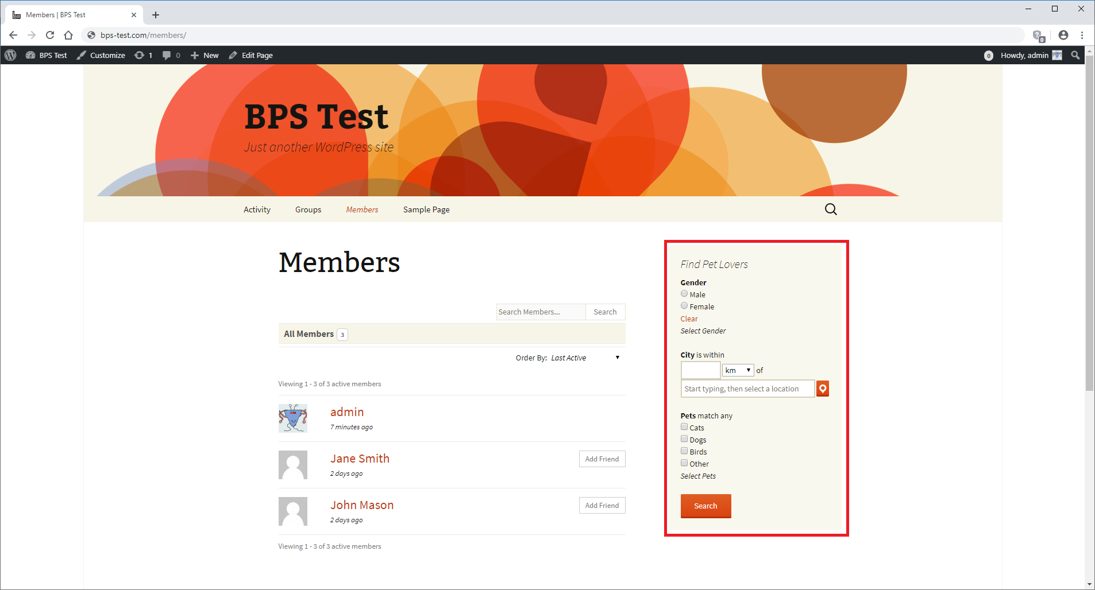
Task: Click the Clear link under gender options
Action: coord(688,319)
